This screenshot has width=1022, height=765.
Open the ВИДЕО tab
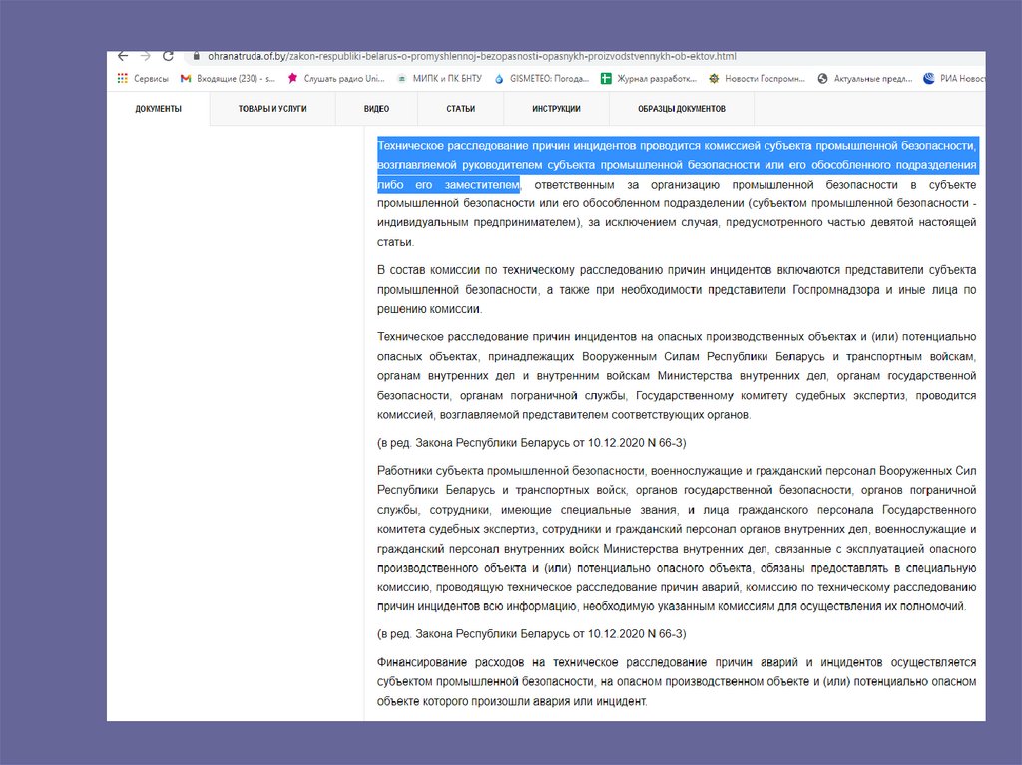click(x=376, y=108)
